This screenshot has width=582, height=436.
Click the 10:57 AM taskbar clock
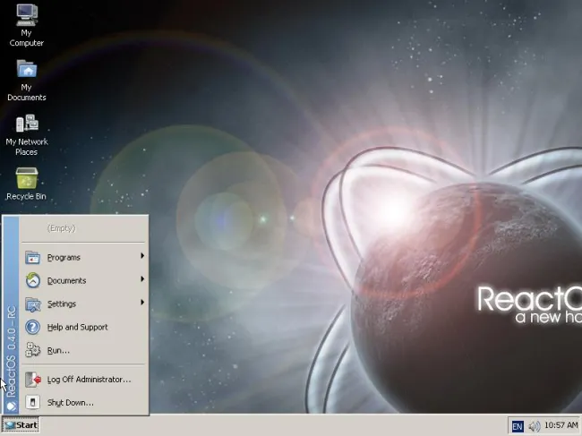(x=561, y=425)
